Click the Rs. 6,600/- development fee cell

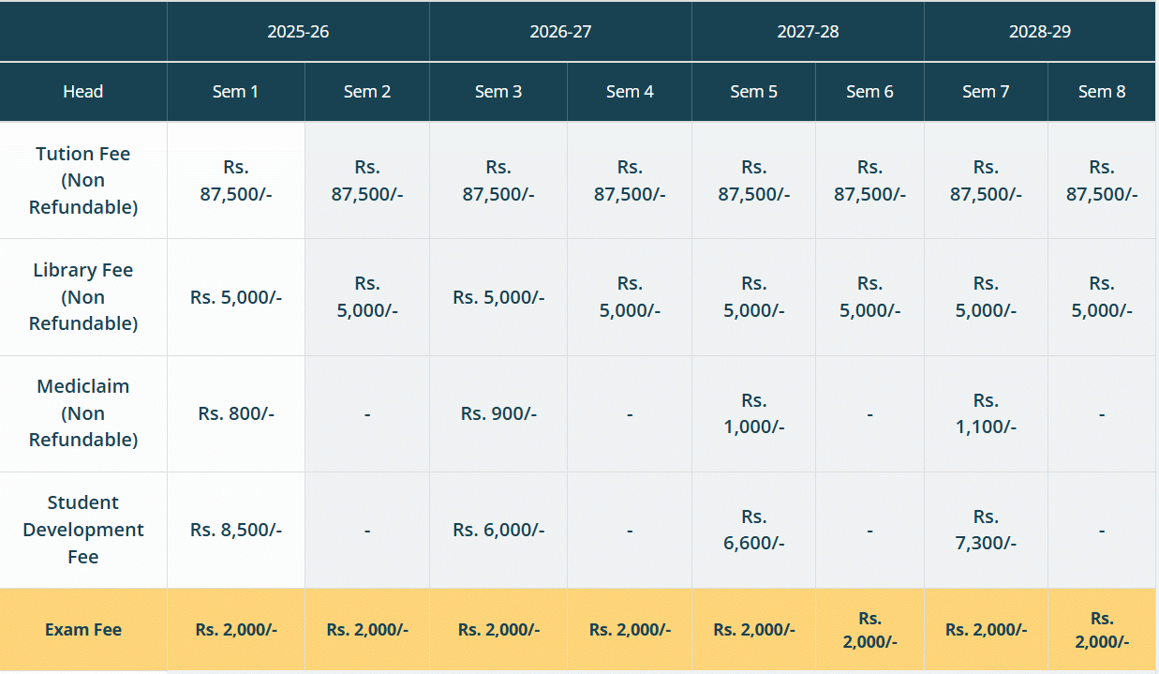753,530
